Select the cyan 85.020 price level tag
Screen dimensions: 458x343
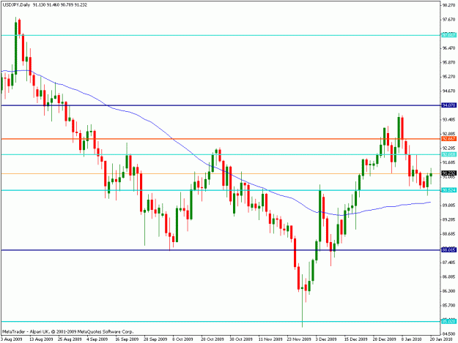tap(448, 322)
